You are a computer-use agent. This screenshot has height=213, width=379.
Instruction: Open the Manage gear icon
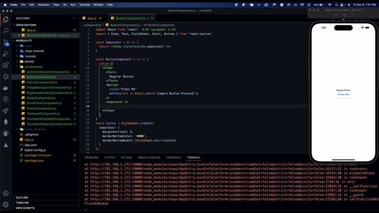click(x=5, y=204)
